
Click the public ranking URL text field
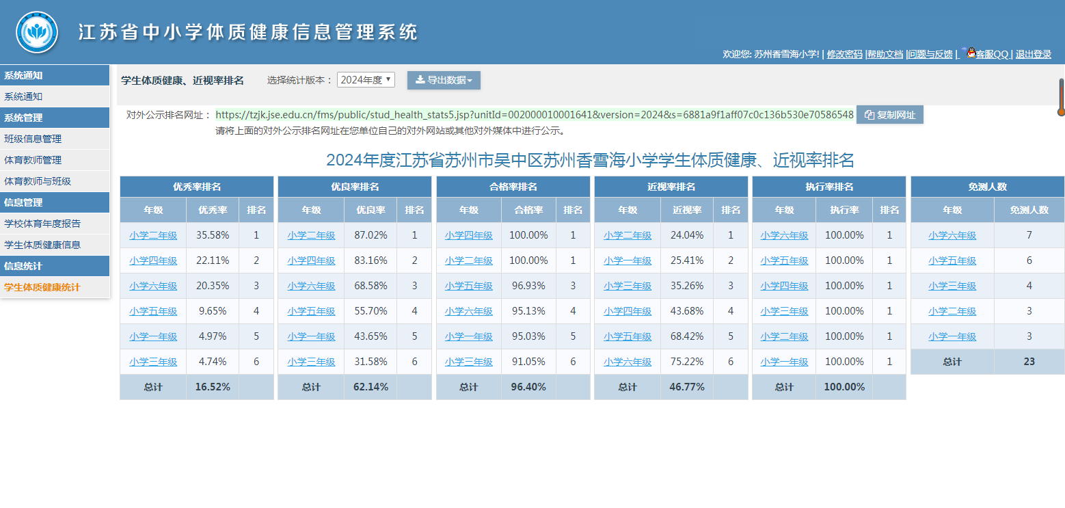click(x=535, y=115)
